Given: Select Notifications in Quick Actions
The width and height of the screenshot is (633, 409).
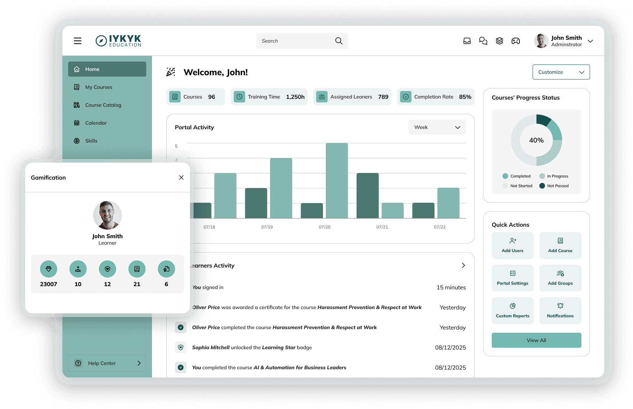Looking at the screenshot, I should coord(560,310).
